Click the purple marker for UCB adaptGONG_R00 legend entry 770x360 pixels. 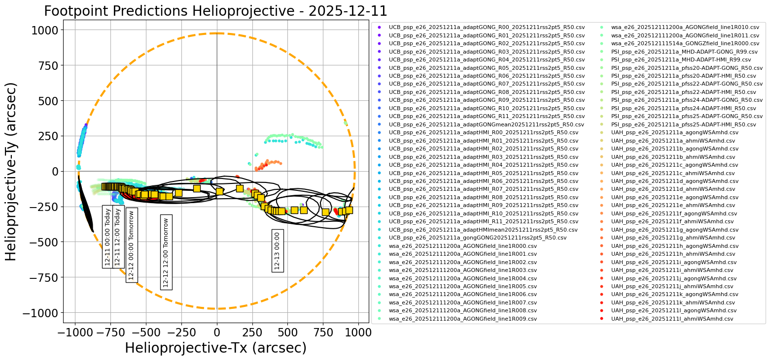coord(380,28)
